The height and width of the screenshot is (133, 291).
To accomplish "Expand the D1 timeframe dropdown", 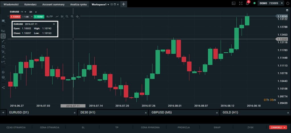I will [x=33, y=12].
